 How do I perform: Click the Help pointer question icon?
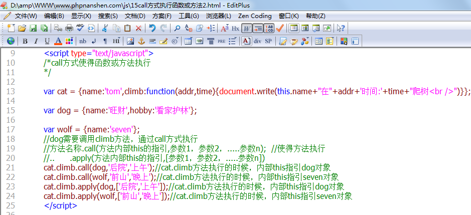point(341,28)
